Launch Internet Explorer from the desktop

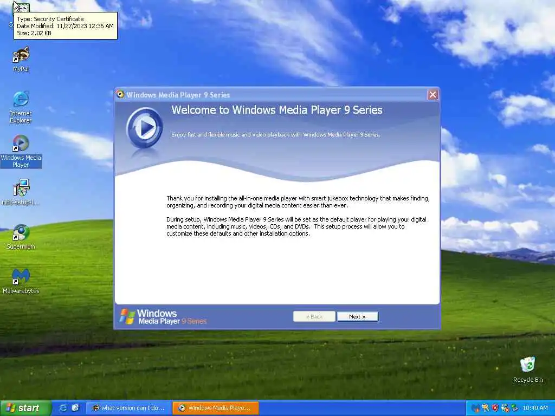click(21, 107)
